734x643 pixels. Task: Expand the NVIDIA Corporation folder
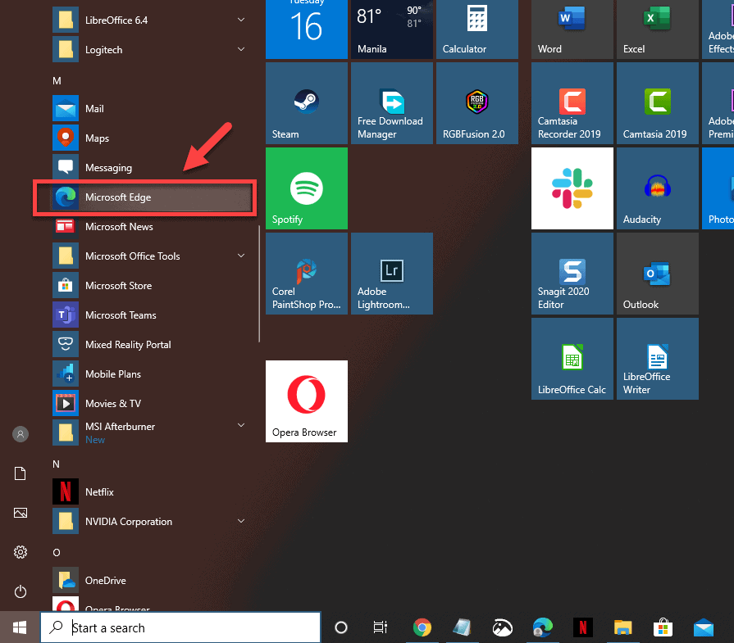[150, 522]
